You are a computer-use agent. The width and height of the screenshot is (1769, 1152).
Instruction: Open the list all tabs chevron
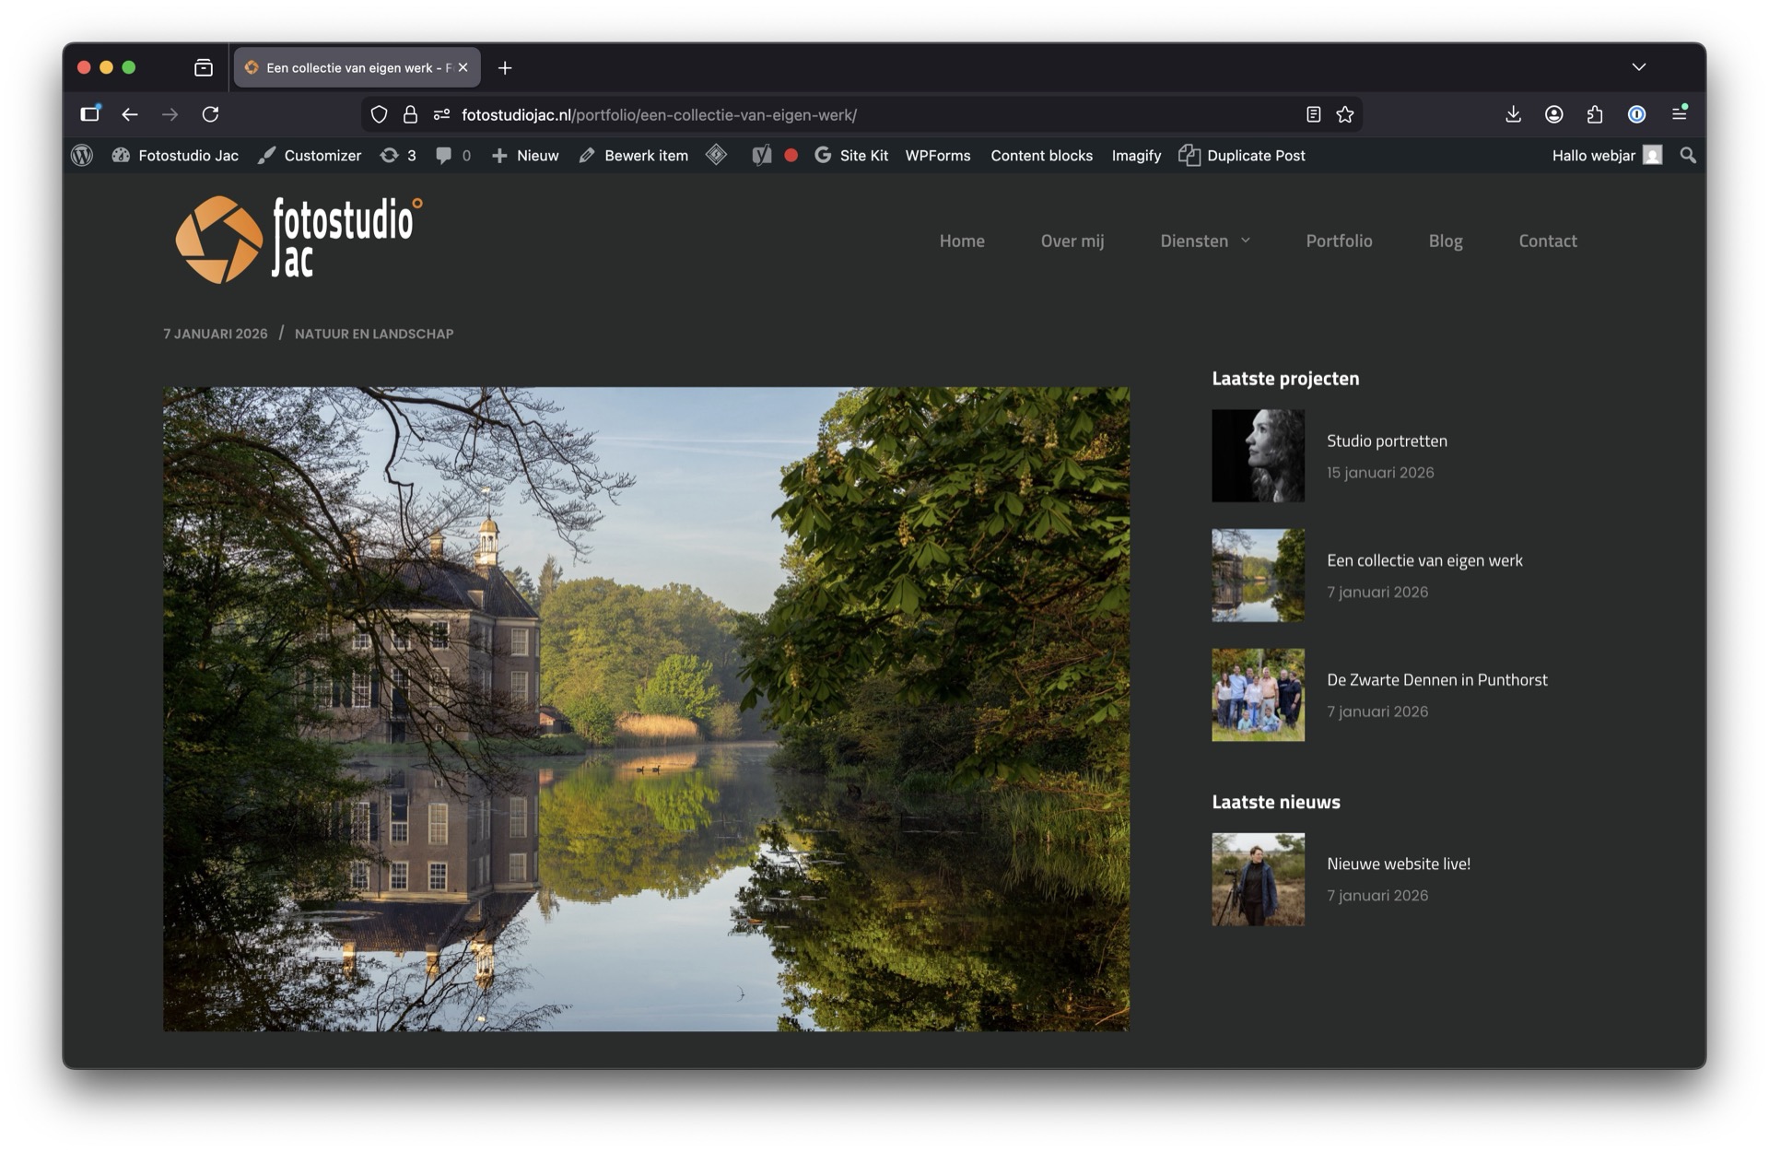click(x=1638, y=67)
